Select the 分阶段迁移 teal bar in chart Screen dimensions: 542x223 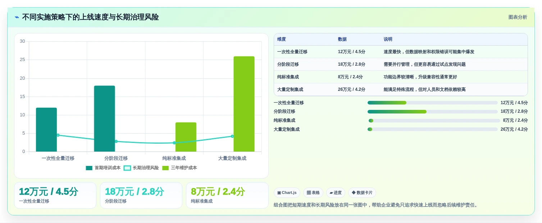point(104,119)
